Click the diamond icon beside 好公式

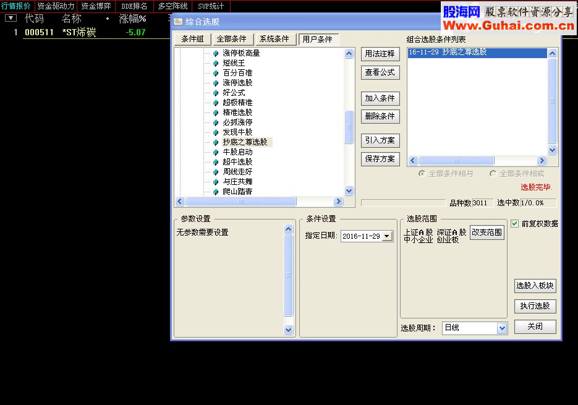pyautogui.click(x=216, y=93)
